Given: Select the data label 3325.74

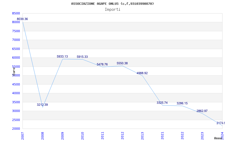Looking at the screenshot, I should click(162, 103).
